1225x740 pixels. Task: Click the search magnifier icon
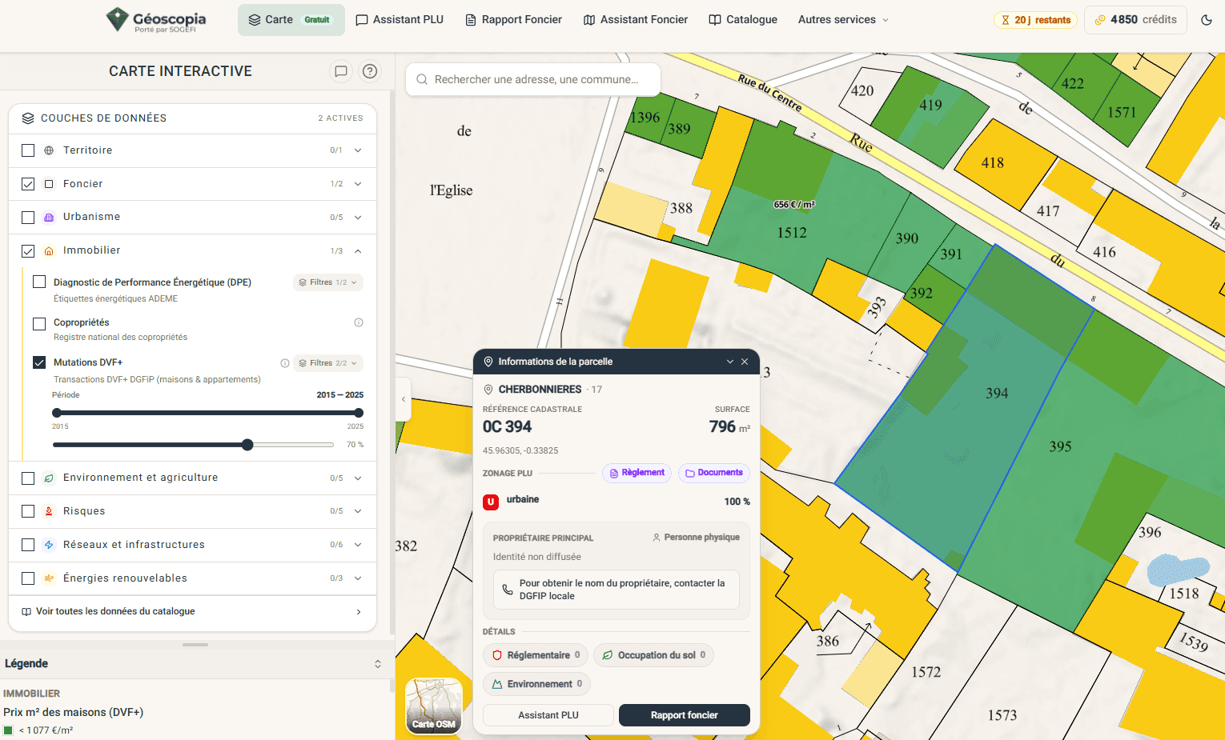[x=422, y=79]
